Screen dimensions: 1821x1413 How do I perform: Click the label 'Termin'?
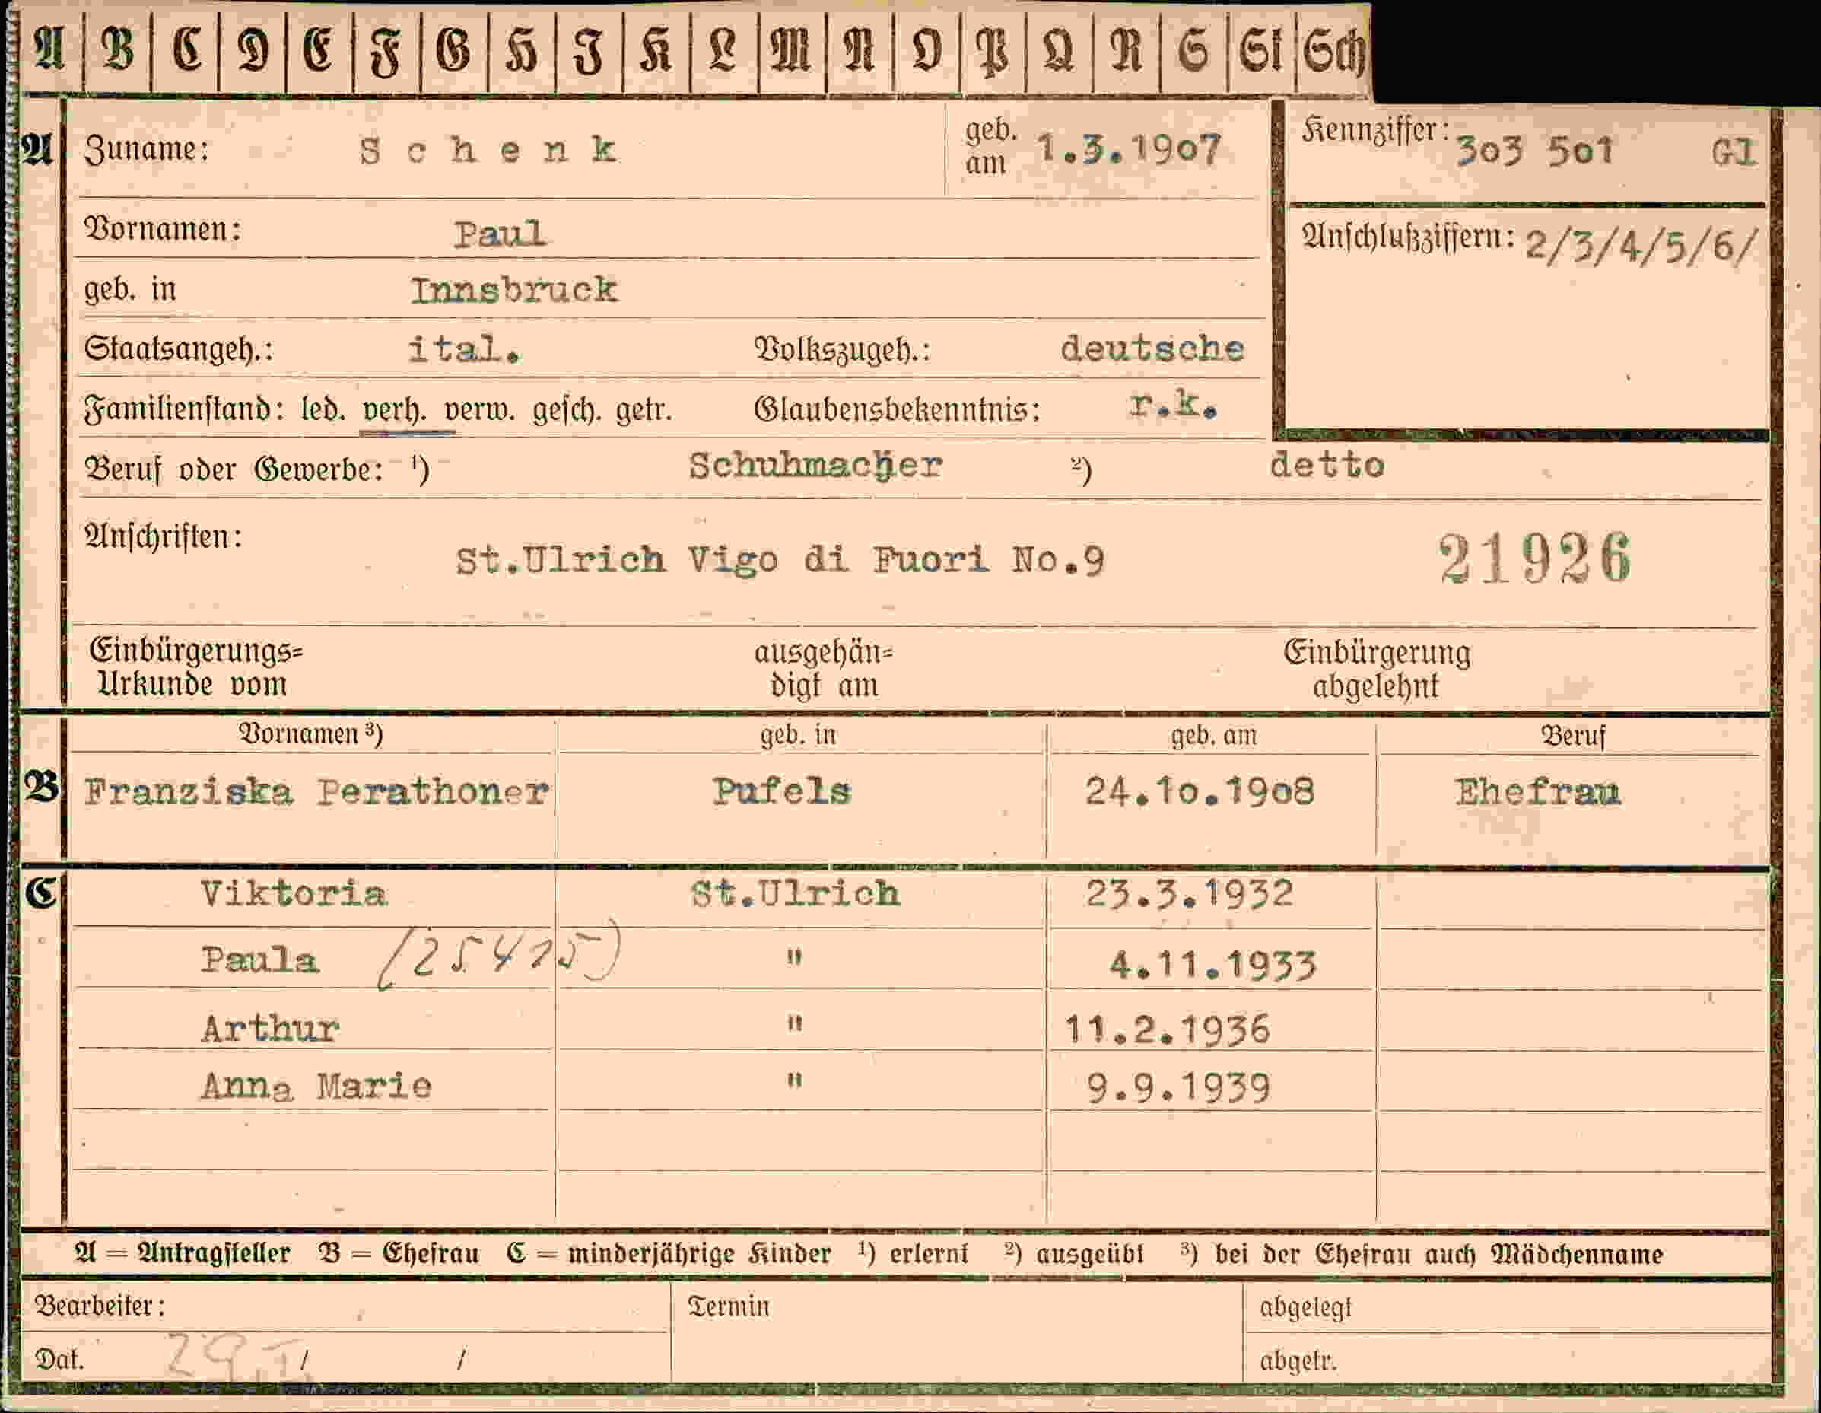(728, 1306)
